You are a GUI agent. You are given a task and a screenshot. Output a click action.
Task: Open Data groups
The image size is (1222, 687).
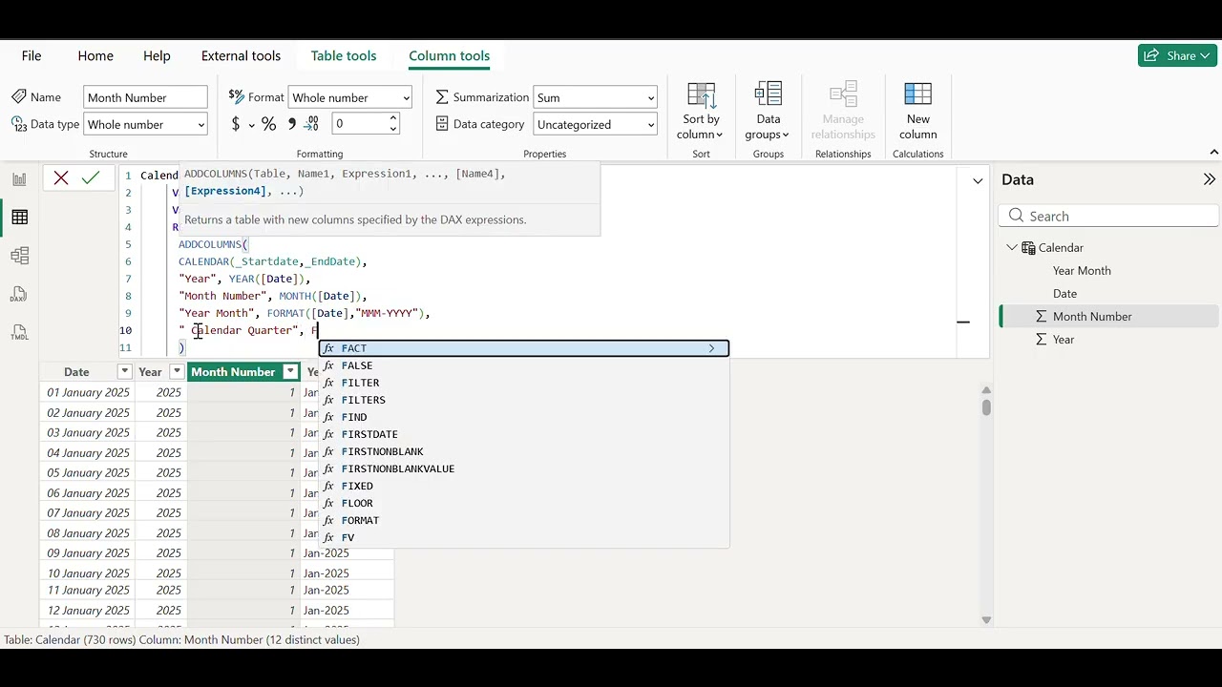768,111
